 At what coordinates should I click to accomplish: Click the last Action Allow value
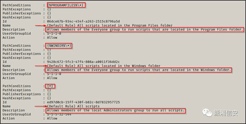pyautogui.click(x=52, y=118)
